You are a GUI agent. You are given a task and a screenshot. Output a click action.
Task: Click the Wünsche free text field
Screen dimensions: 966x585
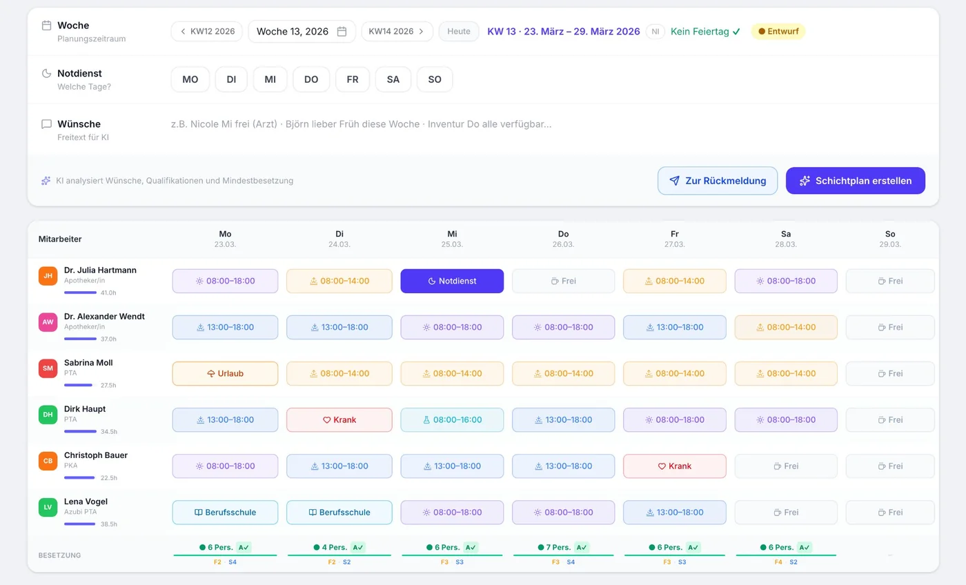coord(548,124)
